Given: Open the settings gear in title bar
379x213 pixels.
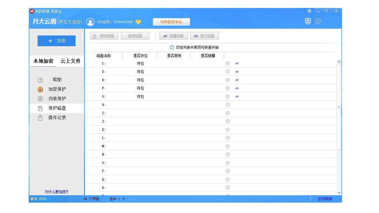Looking at the screenshot, I should click(x=309, y=11).
